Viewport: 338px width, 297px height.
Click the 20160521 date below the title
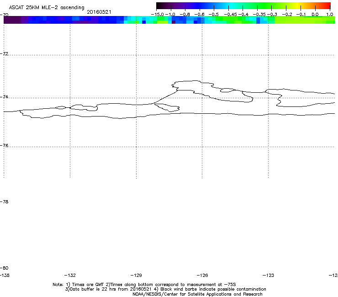99,12
